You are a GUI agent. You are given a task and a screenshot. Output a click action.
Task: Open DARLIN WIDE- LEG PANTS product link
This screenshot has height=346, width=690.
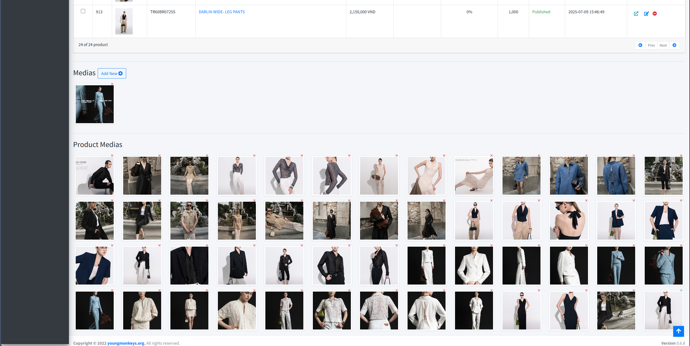point(222,12)
